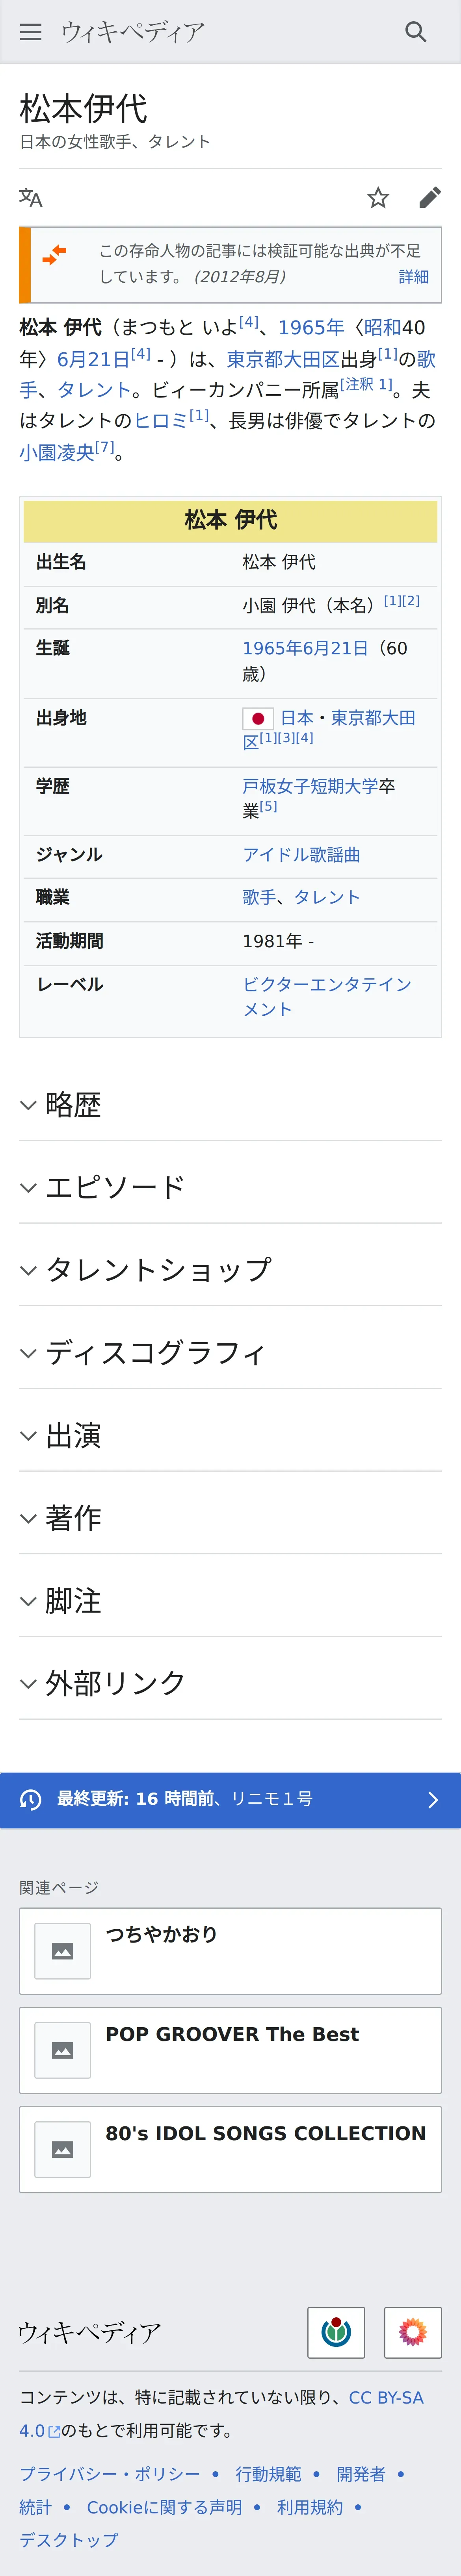Open the 東京都大田区 link in intro
Screen dimensions: 461x2576
click(x=283, y=359)
